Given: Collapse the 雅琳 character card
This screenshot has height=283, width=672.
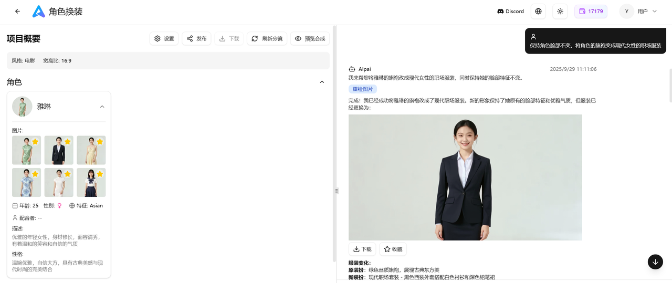Looking at the screenshot, I should [x=102, y=107].
